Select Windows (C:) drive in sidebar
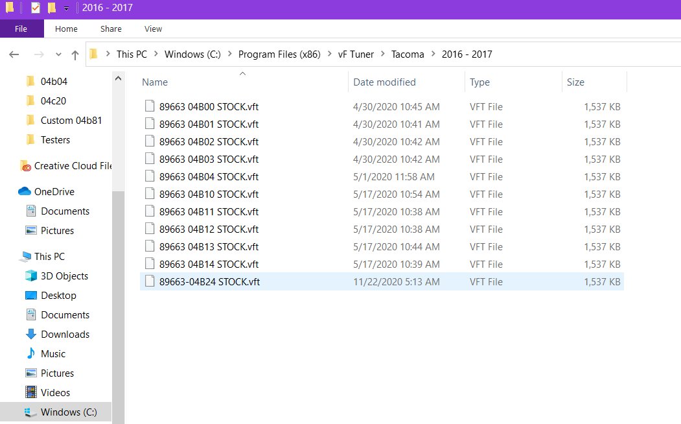This screenshot has width=681, height=424. [x=56, y=412]
